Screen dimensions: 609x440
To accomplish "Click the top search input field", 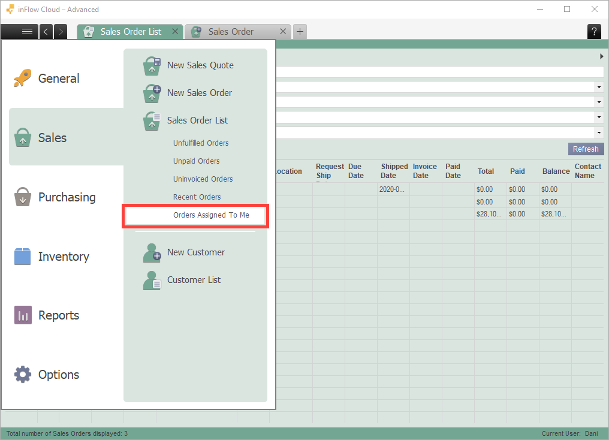I will [x=440, y=72].
